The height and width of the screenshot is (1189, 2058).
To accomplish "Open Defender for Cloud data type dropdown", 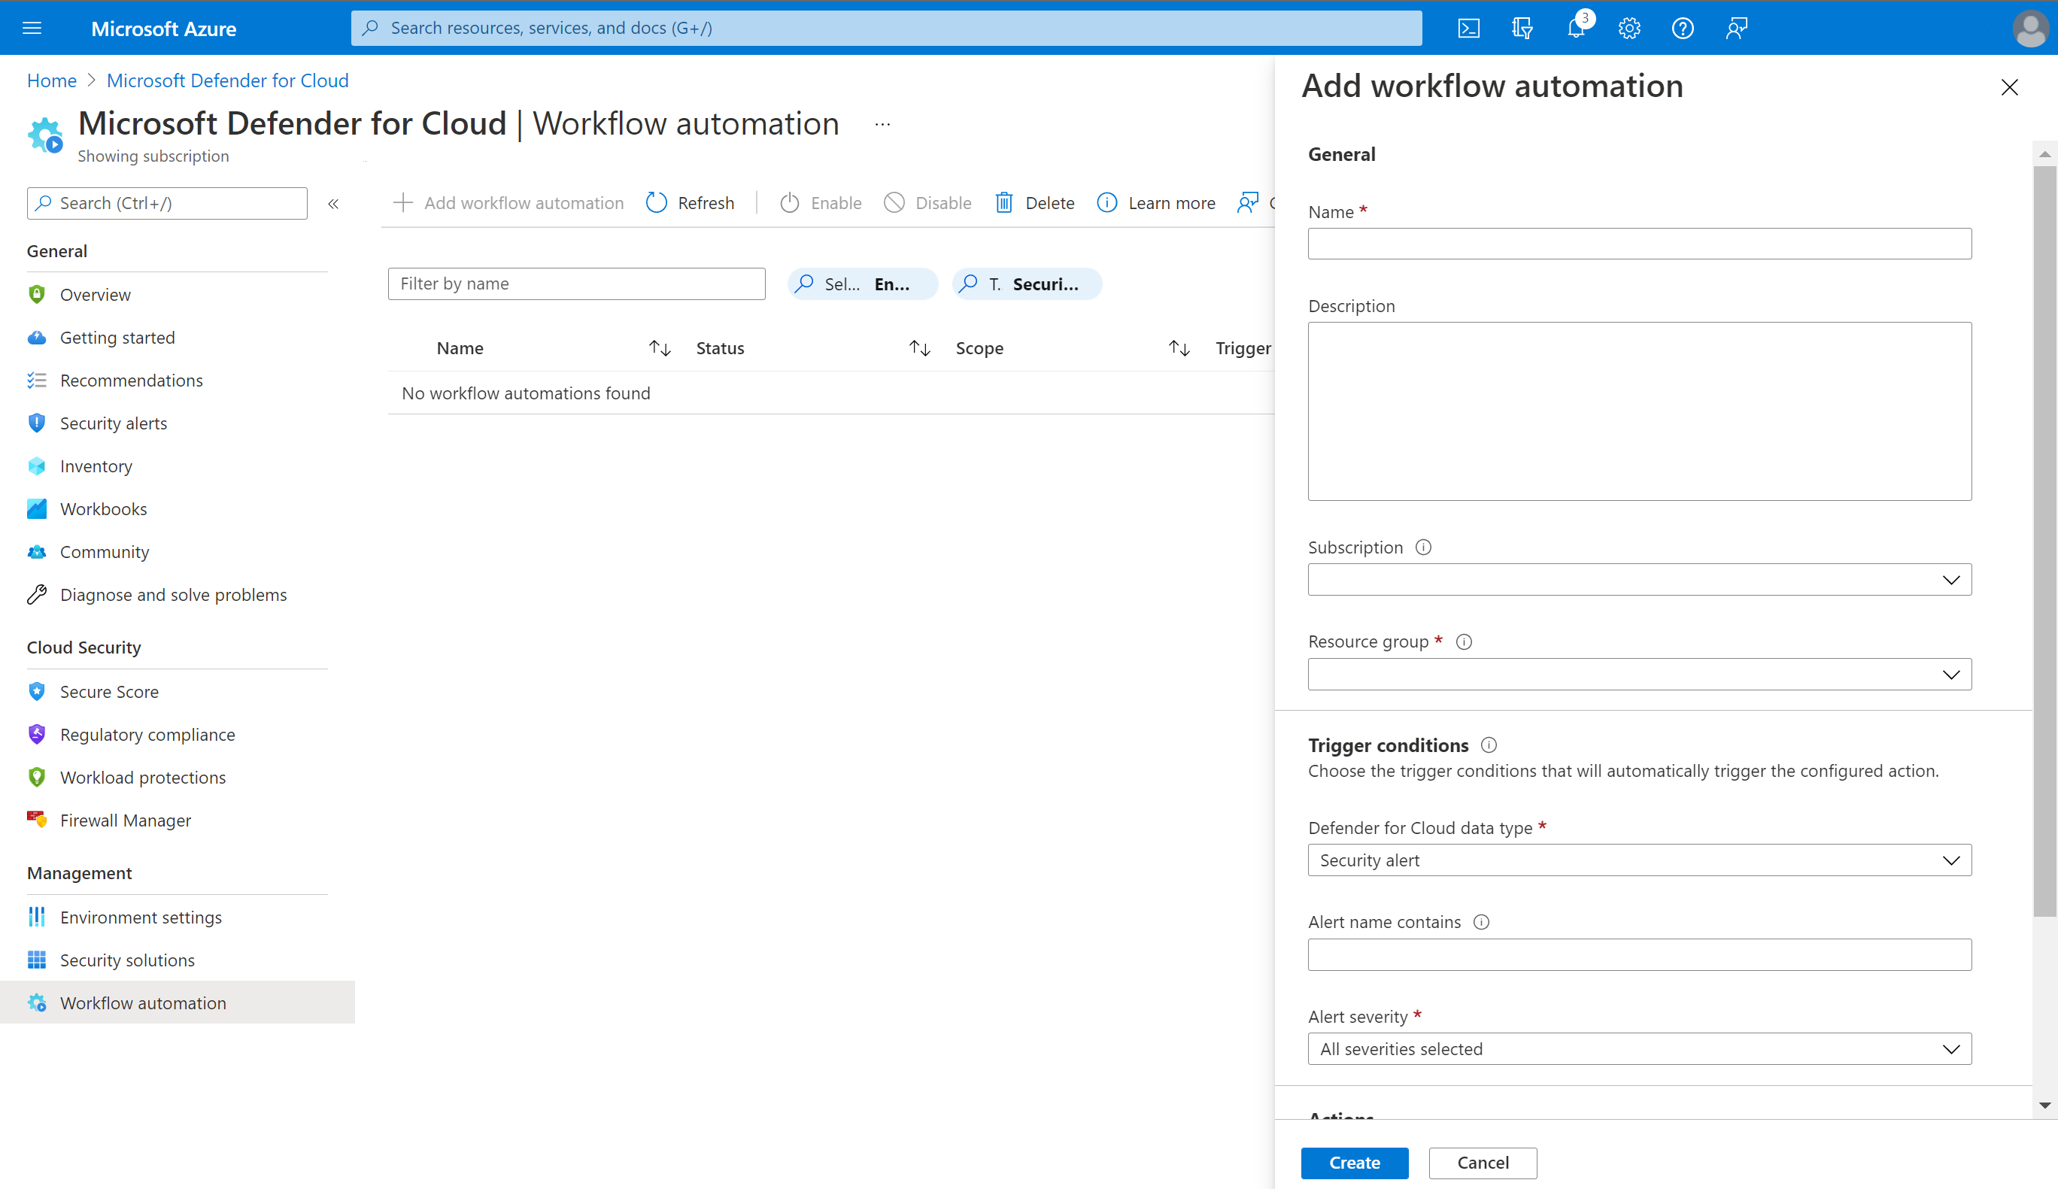I will pyautogui.click(x=1640, y=860).
